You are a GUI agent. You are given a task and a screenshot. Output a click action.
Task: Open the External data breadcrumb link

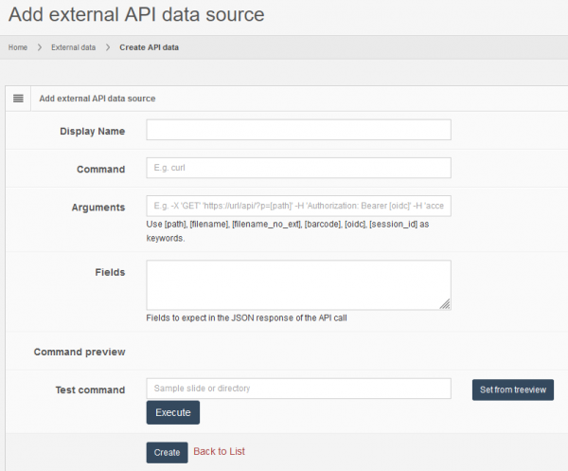tap(73, 47)
